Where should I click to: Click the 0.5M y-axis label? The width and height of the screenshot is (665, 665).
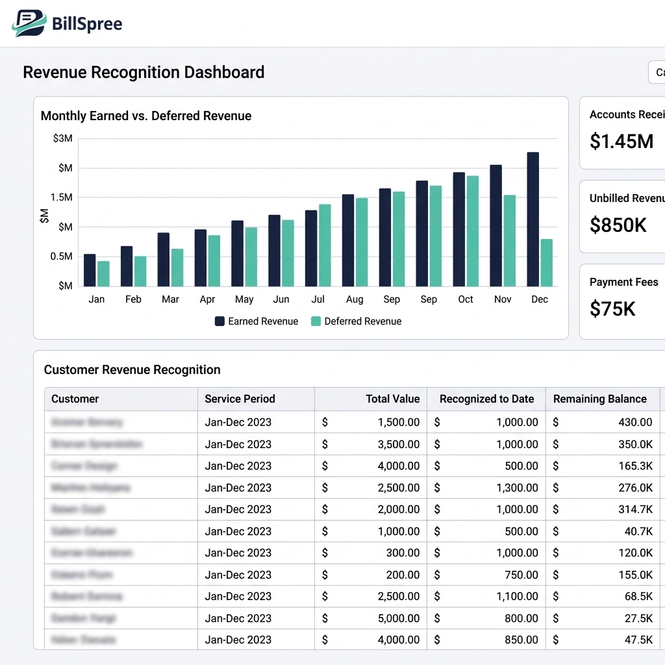62,256
